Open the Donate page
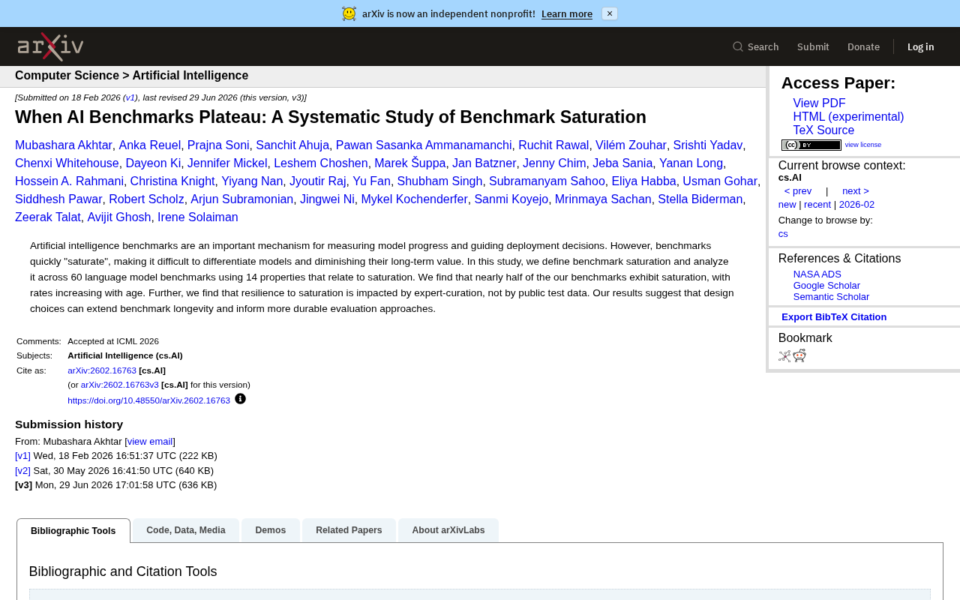Image resolution: width=960 pixels, height=600 pixels. tap(863, 46)
